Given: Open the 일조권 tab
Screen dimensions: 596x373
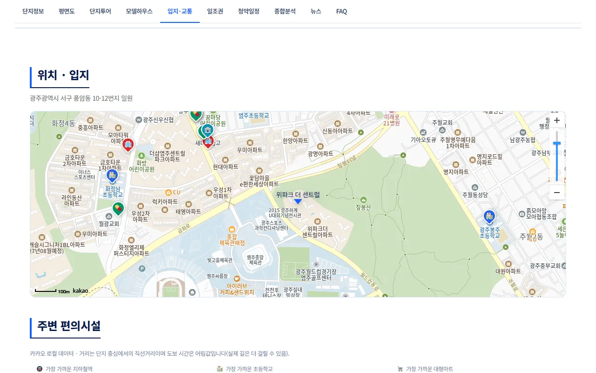Looking at the screenshot, I should coord(215,11).
